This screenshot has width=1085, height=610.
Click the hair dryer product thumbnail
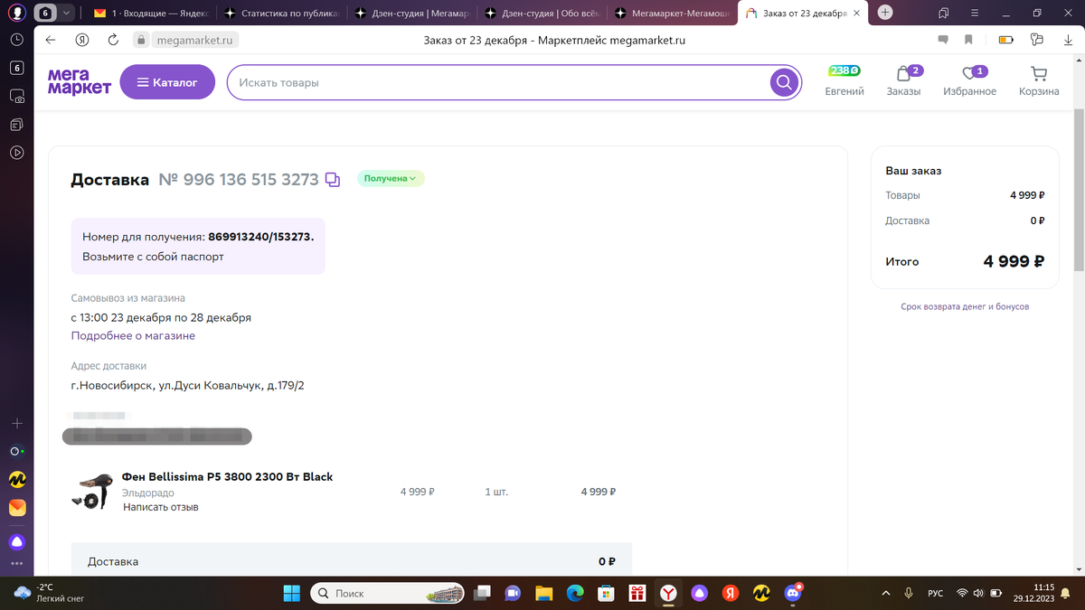[92, 491]
